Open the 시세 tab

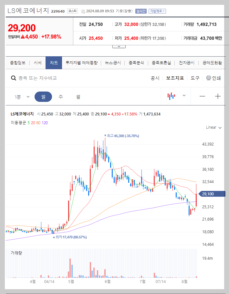38,63
